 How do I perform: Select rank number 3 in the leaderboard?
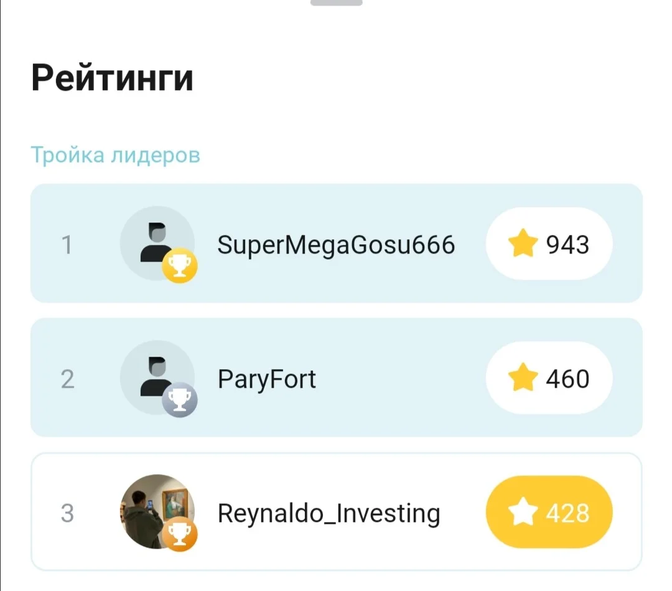pyautogui.click(x=67, y=513)
